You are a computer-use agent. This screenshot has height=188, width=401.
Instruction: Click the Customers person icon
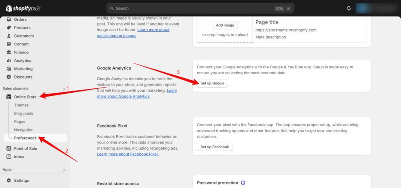click(9, 36)
